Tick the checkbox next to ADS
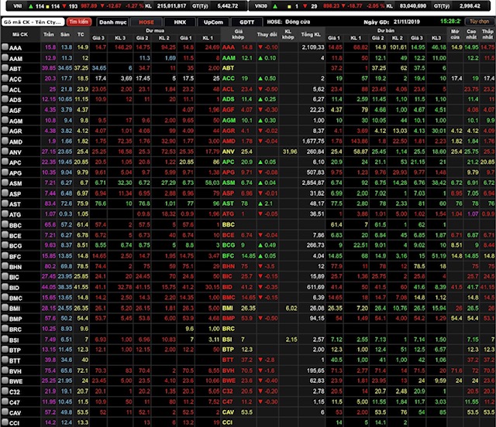496x427 pixels. click(x=5, y=99)
